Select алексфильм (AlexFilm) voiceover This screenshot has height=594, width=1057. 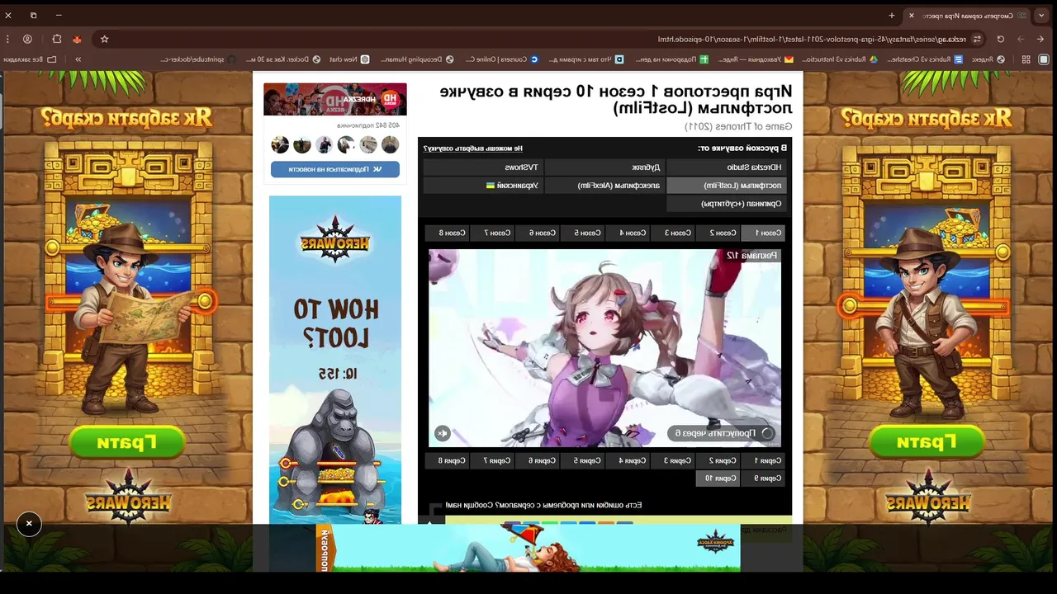pyautogui.click(x=605, y=185)
